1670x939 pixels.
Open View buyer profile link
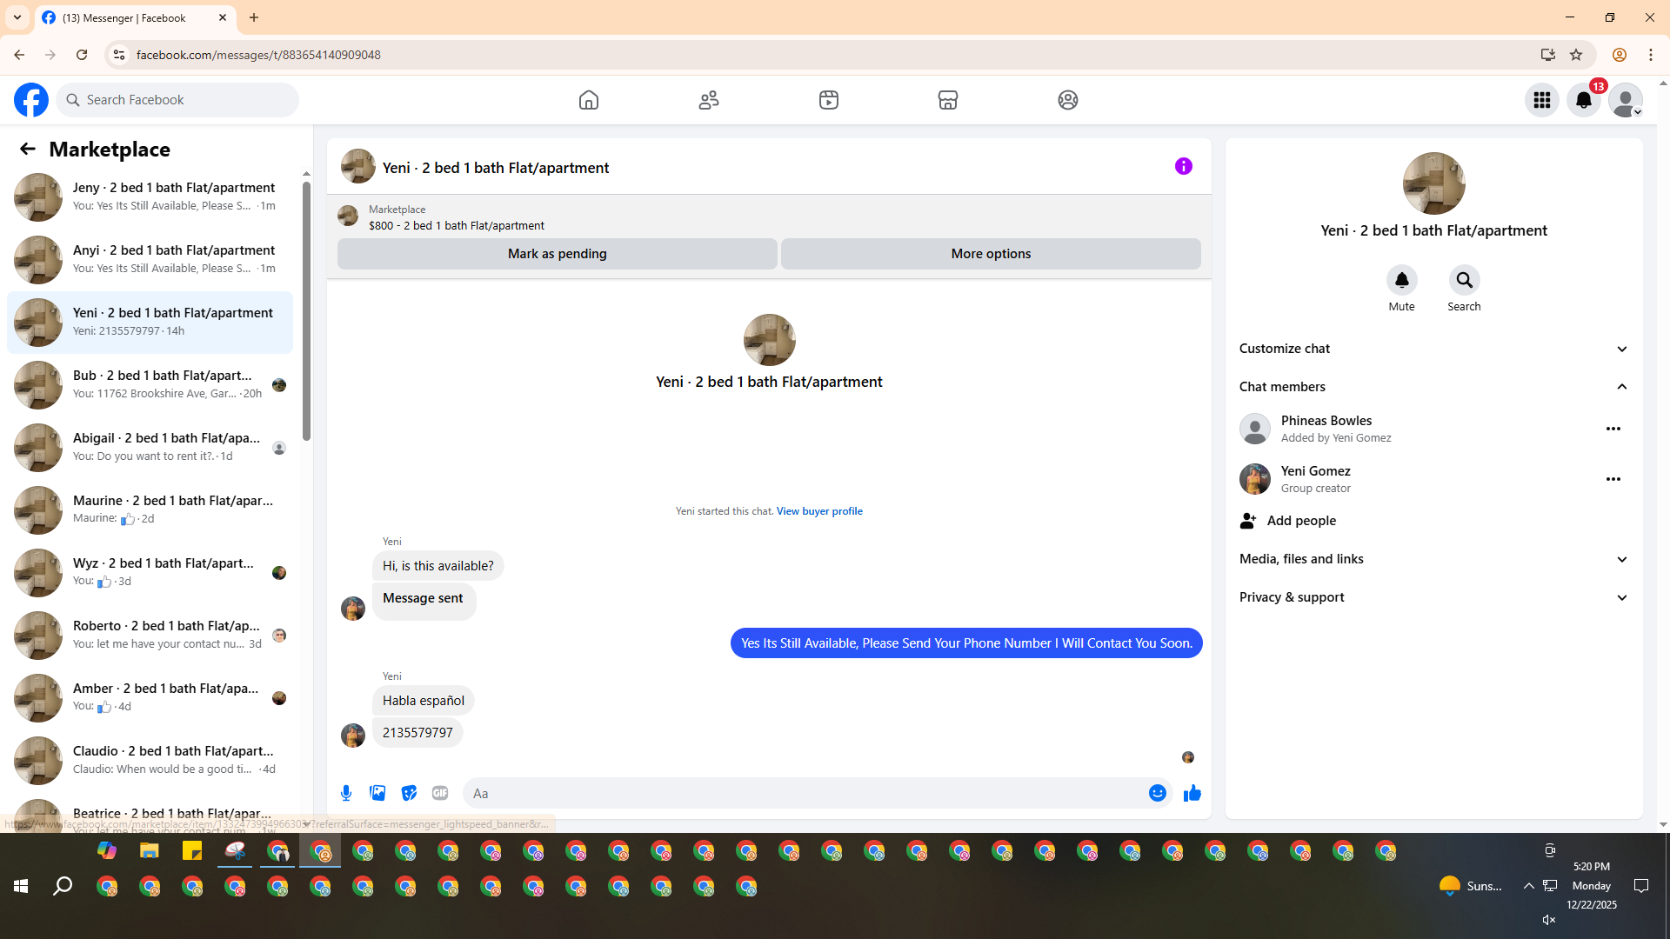pos(819,511)
